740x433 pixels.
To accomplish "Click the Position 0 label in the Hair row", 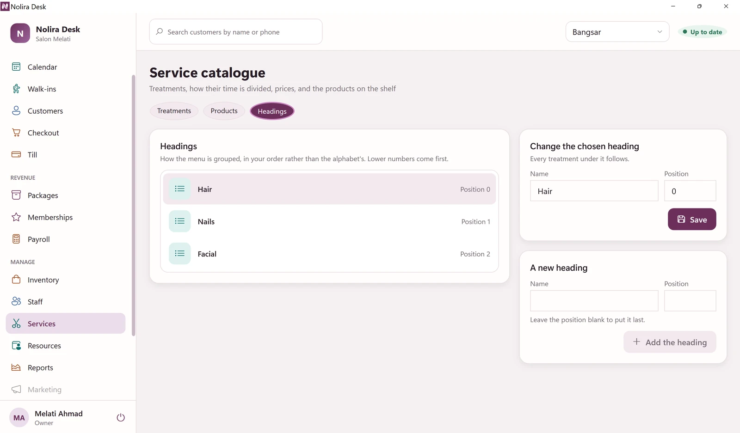I will point(475,189).
